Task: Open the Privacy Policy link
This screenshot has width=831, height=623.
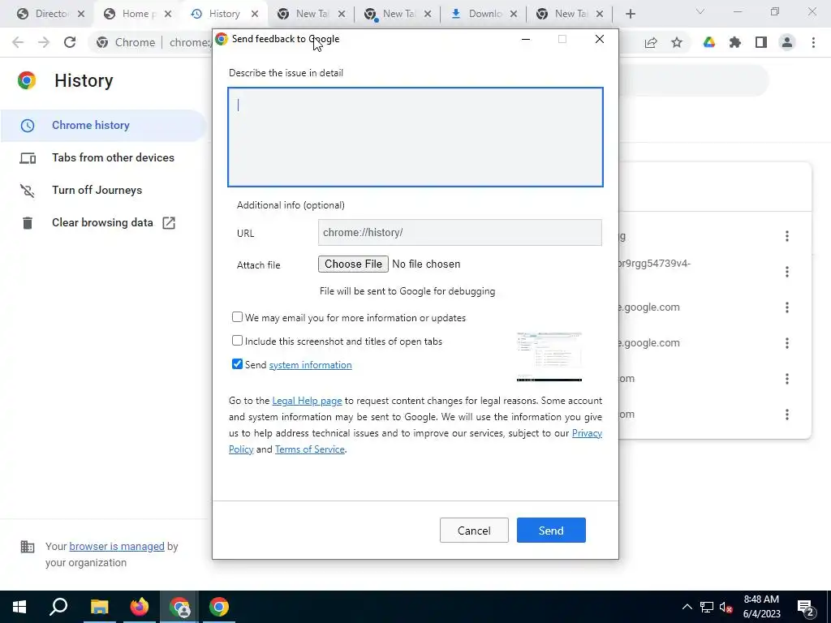Action: [x=588, y=433]
